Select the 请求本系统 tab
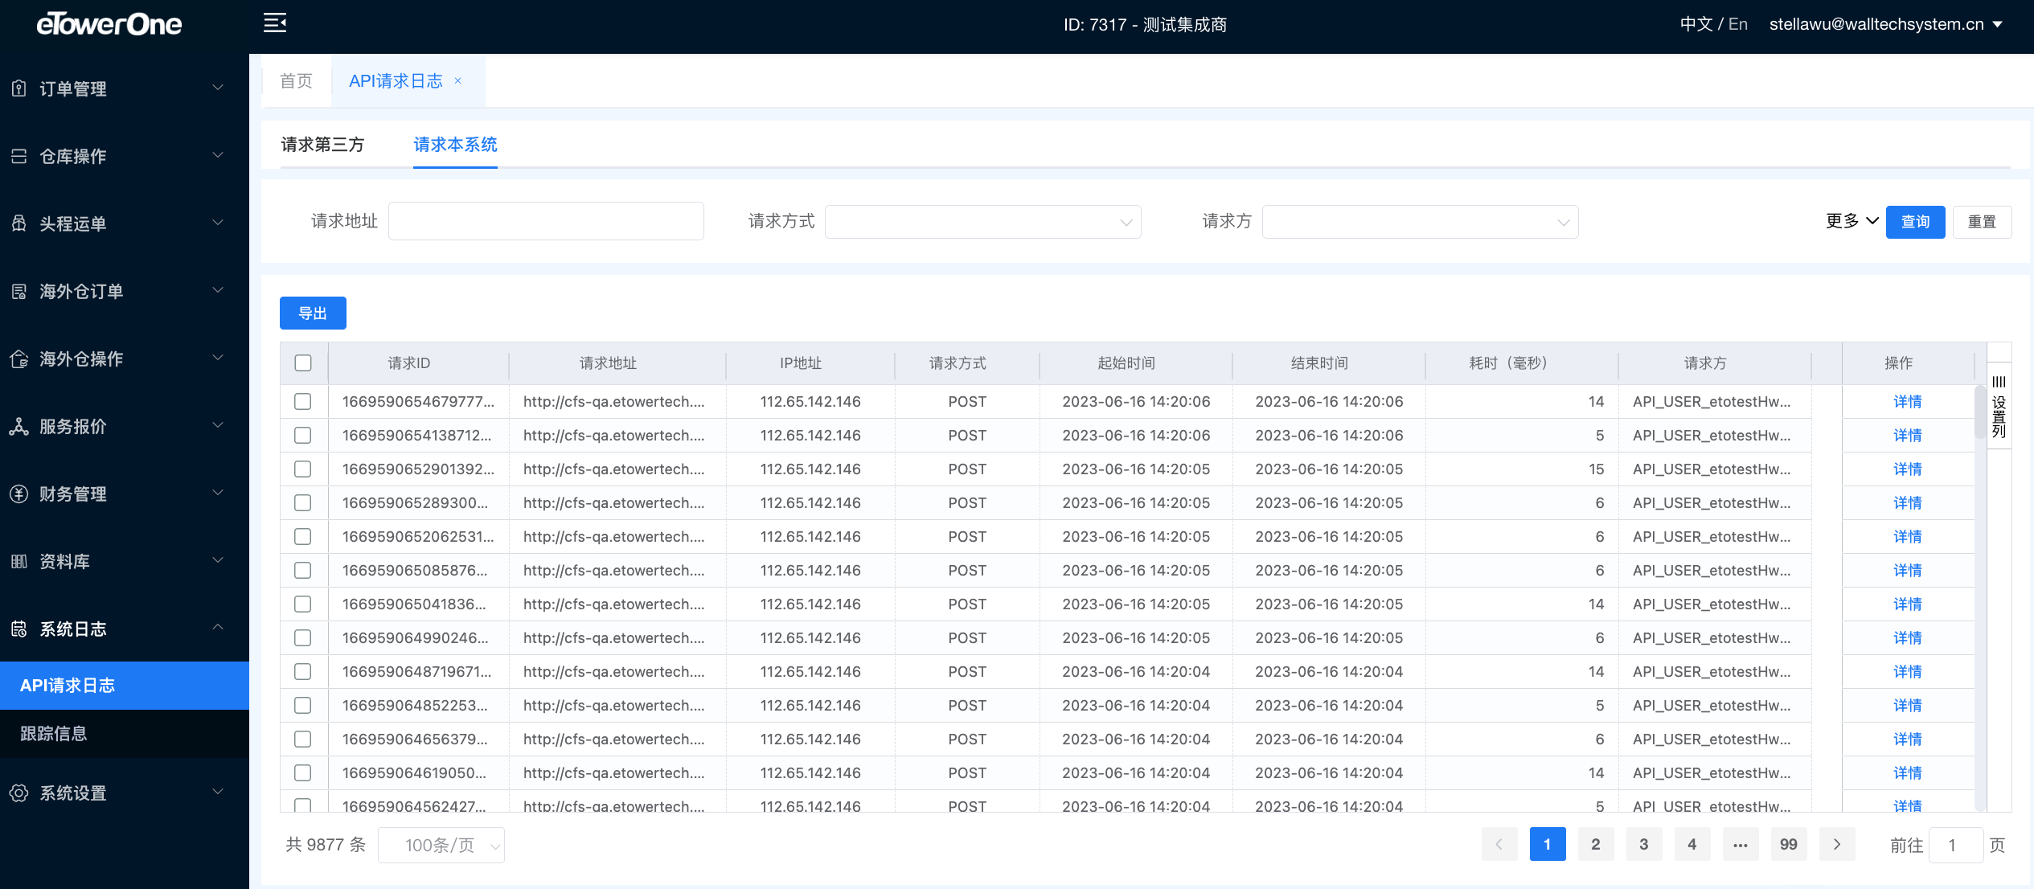Screen dimensions: 2034x889 pos(455,145)
